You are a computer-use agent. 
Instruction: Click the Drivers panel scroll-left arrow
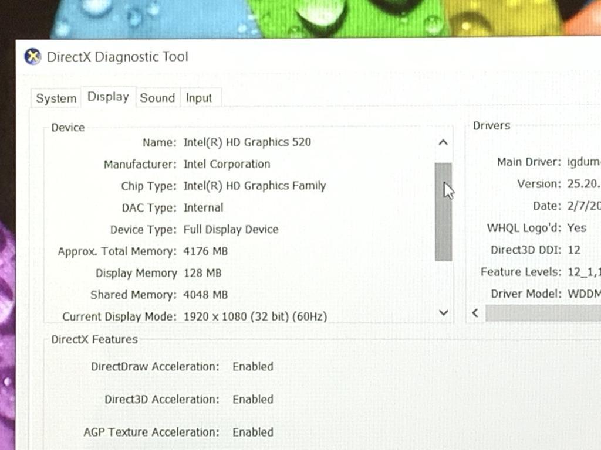[475, 313]
